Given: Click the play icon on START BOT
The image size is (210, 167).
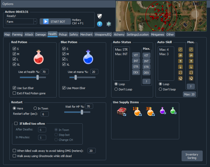Looking at the screenshot, I should click(x=46, y=21).
